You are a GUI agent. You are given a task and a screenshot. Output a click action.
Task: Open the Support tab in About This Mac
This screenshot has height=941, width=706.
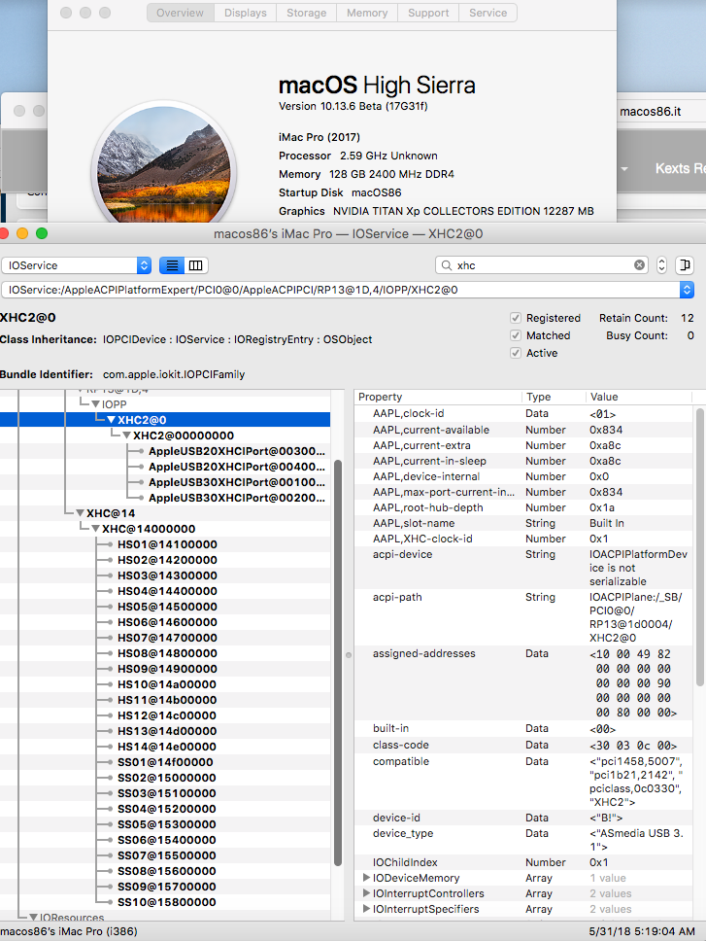[428, 13]
